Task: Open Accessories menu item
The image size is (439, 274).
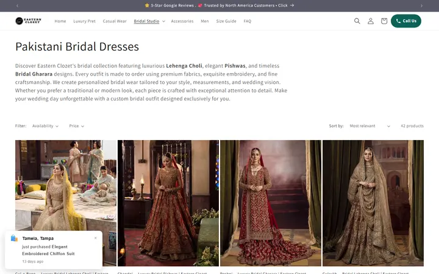Action: tap(182, 21)
